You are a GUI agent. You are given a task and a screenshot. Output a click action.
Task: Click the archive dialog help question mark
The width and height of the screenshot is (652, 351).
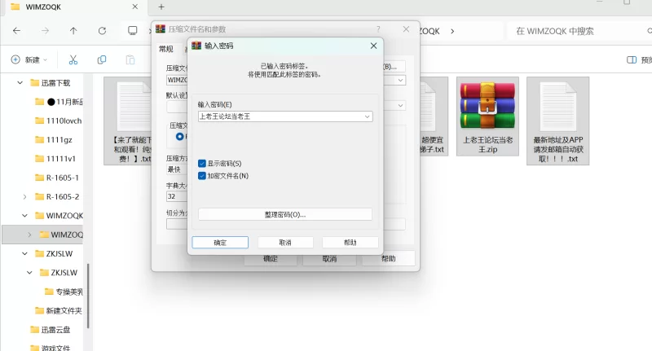click(x=378, y=29)
